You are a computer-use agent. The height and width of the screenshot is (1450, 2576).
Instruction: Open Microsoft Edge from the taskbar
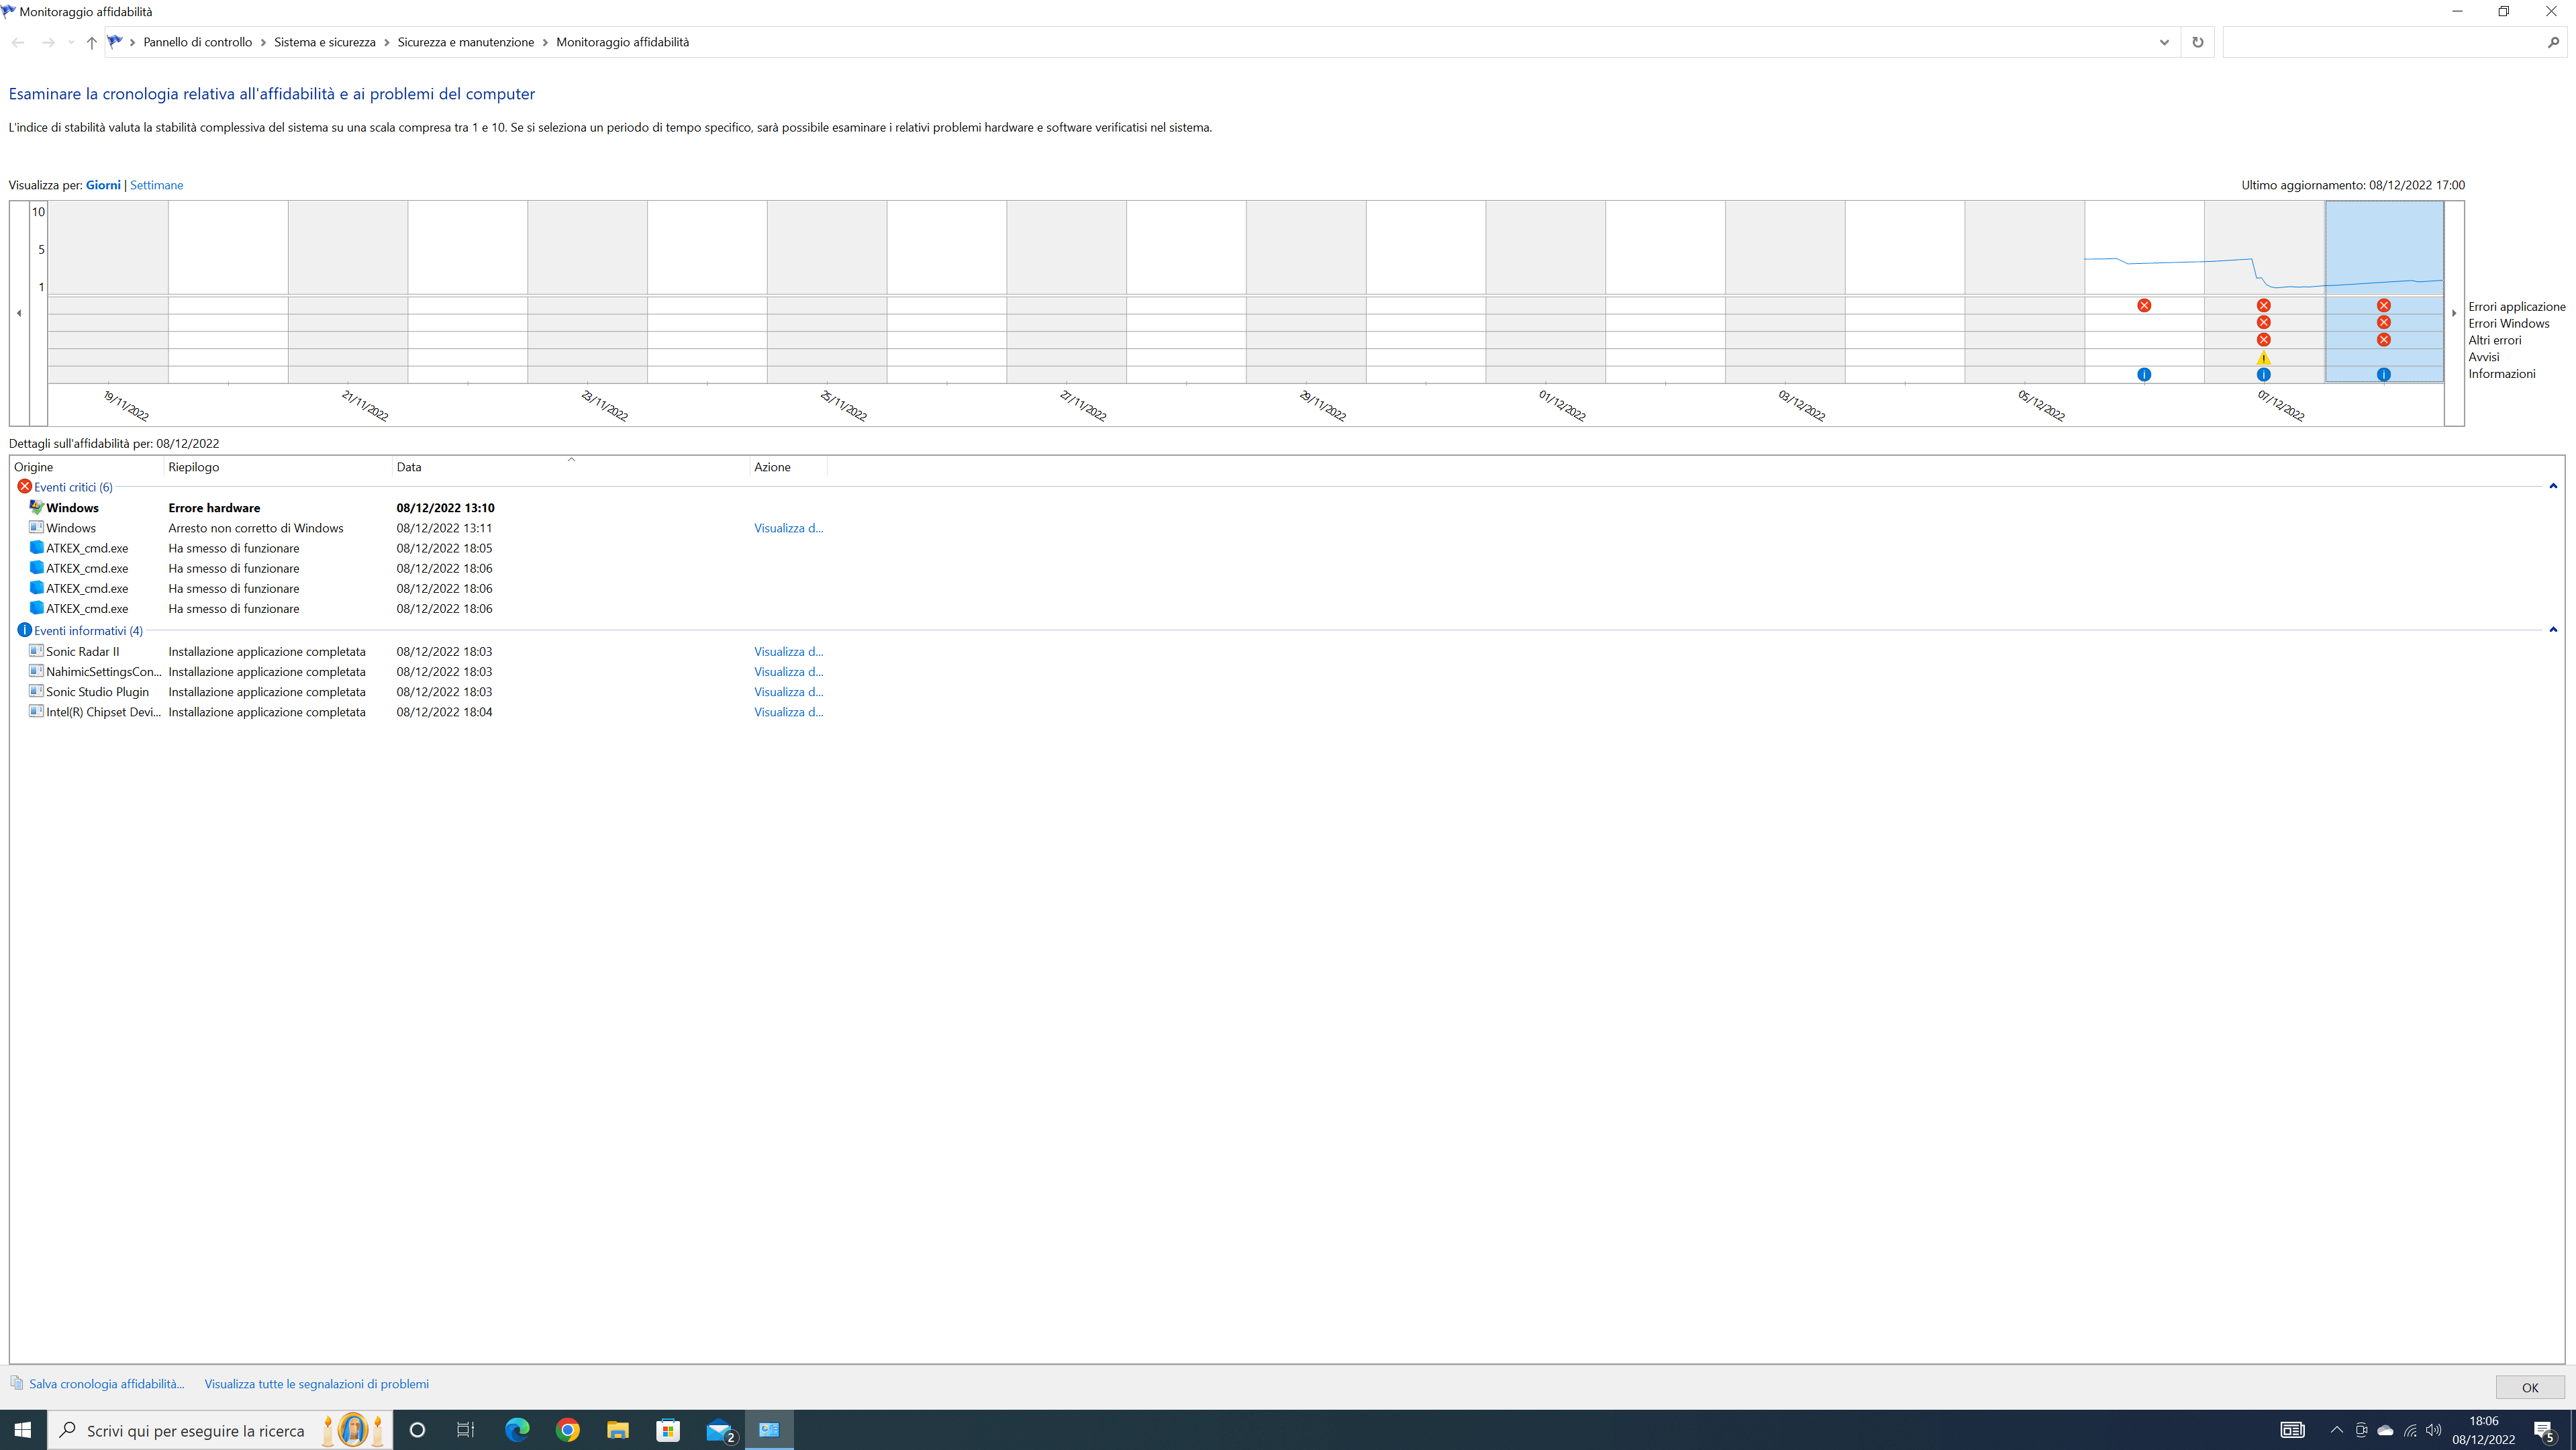517,1430
